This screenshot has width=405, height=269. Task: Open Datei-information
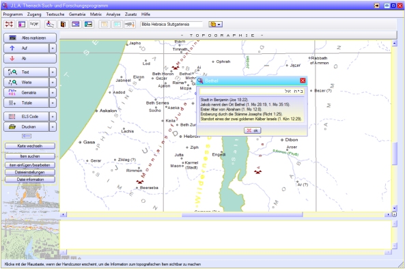(x=30, y=180)
